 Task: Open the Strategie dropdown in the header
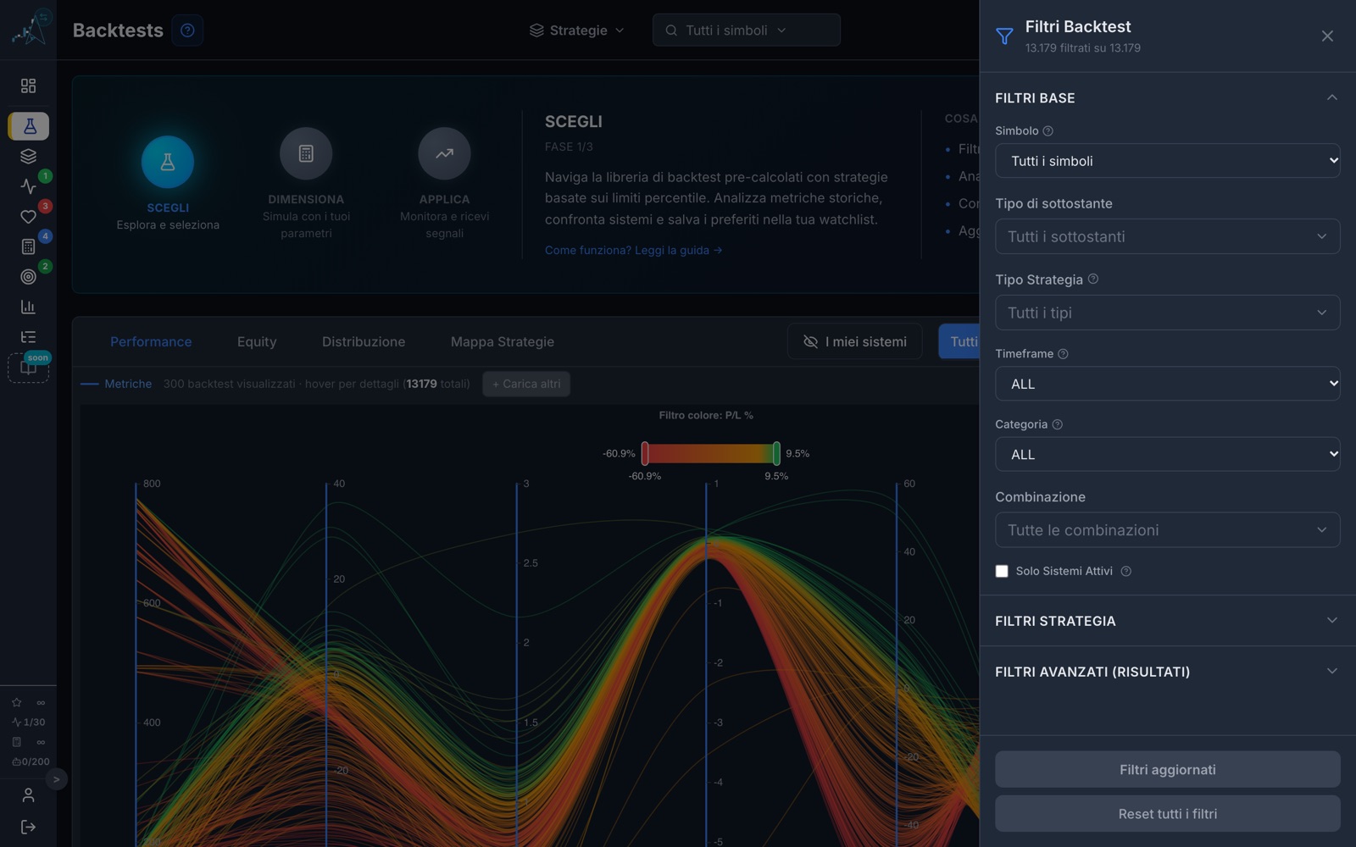tap(577, 30)
